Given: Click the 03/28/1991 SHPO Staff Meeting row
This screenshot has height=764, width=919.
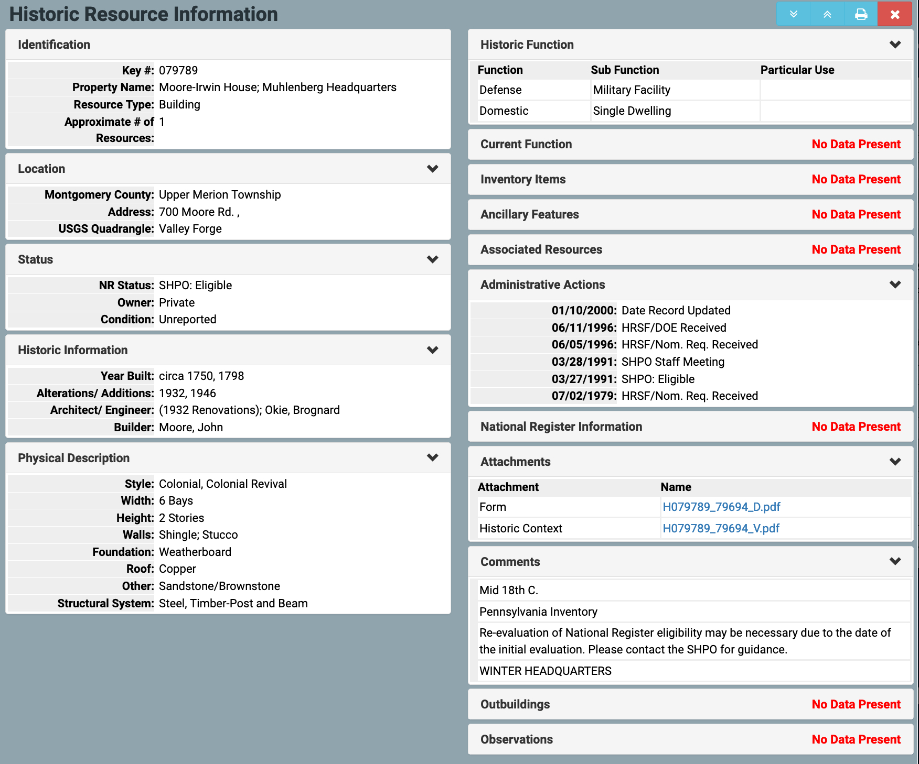Looking at the screenshot, I should (x=690, y=362).
